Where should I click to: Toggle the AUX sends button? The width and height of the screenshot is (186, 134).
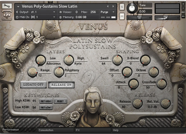click(183, 12)
